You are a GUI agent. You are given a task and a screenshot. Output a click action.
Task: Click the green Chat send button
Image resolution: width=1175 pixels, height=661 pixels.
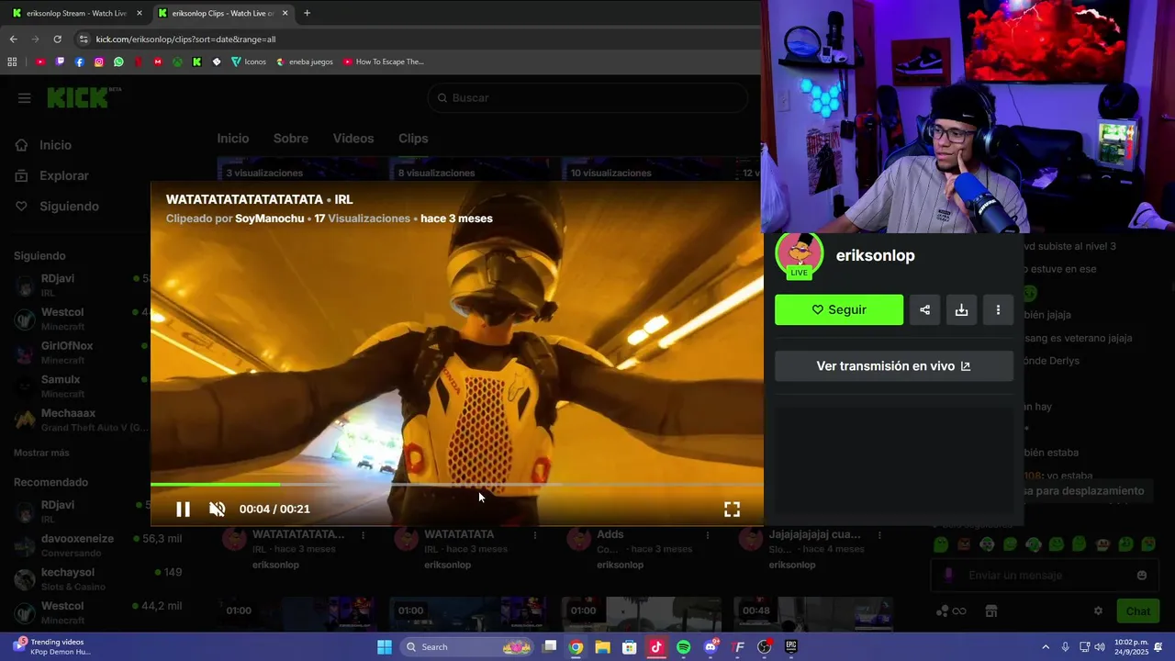pos(1138,611)
